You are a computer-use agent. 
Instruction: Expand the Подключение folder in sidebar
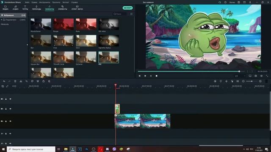click(x=1, y=20)
